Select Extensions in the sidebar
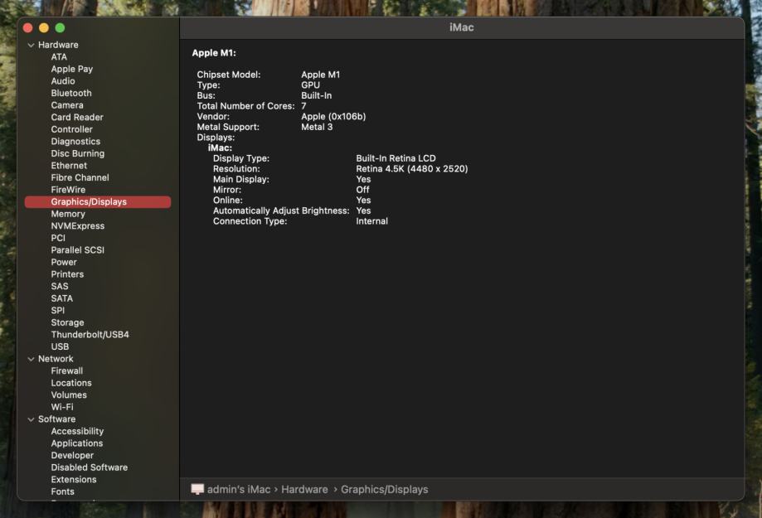Viewport: 762px width, 518px height. coord(74,480)
